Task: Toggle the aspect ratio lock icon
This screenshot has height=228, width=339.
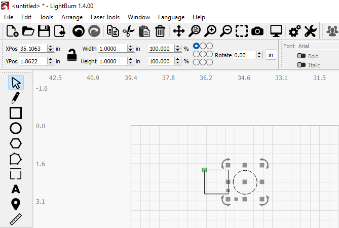Action: coord(72,55)
